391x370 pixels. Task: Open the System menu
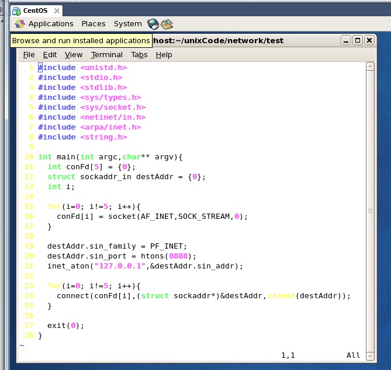(x=127, y=24)
